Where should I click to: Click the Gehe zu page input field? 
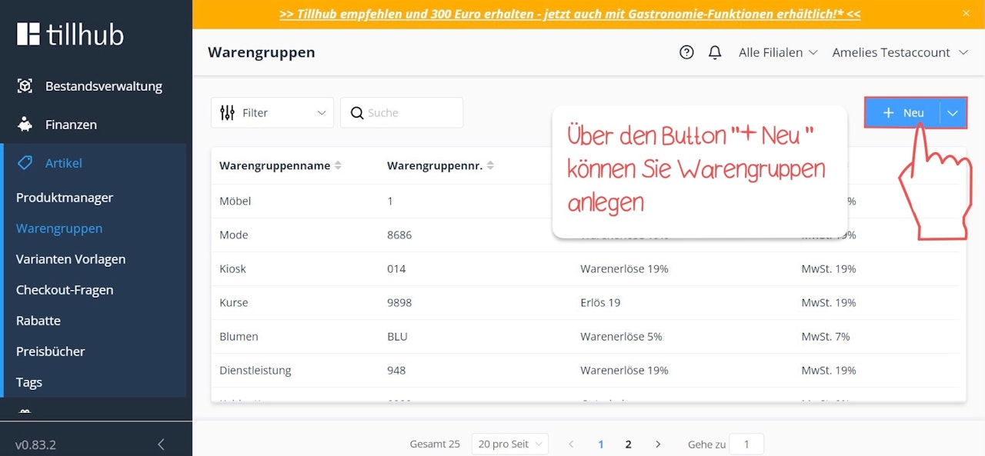tap(747, 444)
